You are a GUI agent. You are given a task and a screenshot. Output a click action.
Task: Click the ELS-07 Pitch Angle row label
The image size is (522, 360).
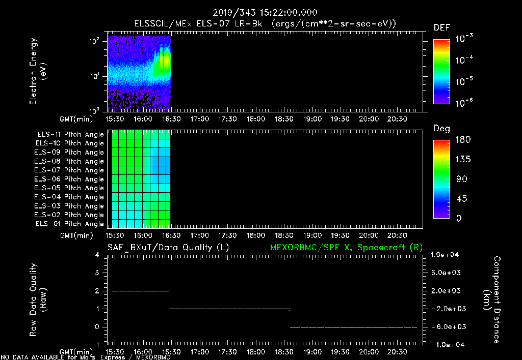pyautogui.click(x=69, y=170)
